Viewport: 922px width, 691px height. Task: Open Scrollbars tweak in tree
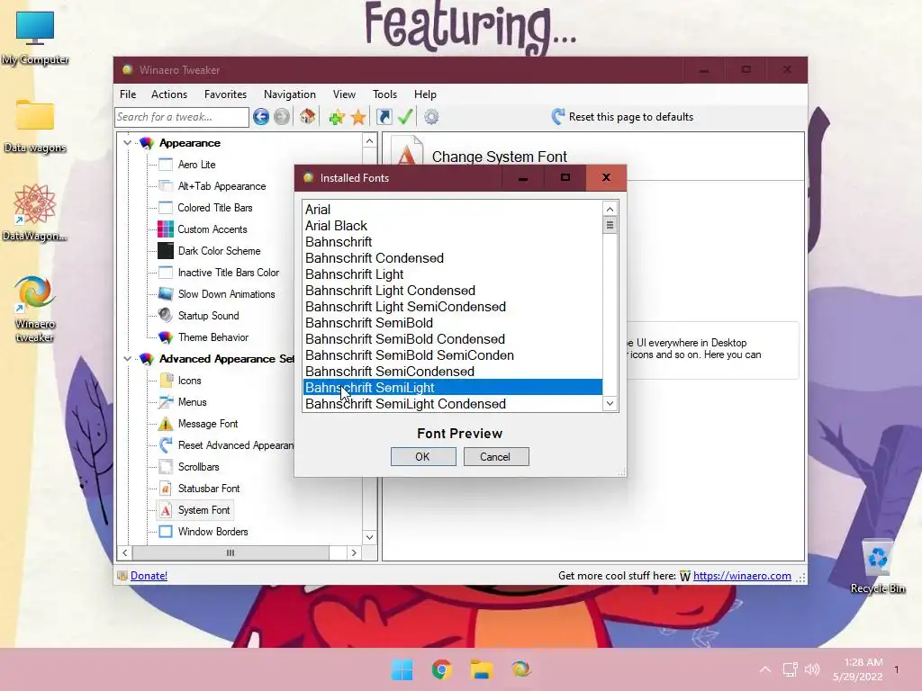click(x=198, y=467)
